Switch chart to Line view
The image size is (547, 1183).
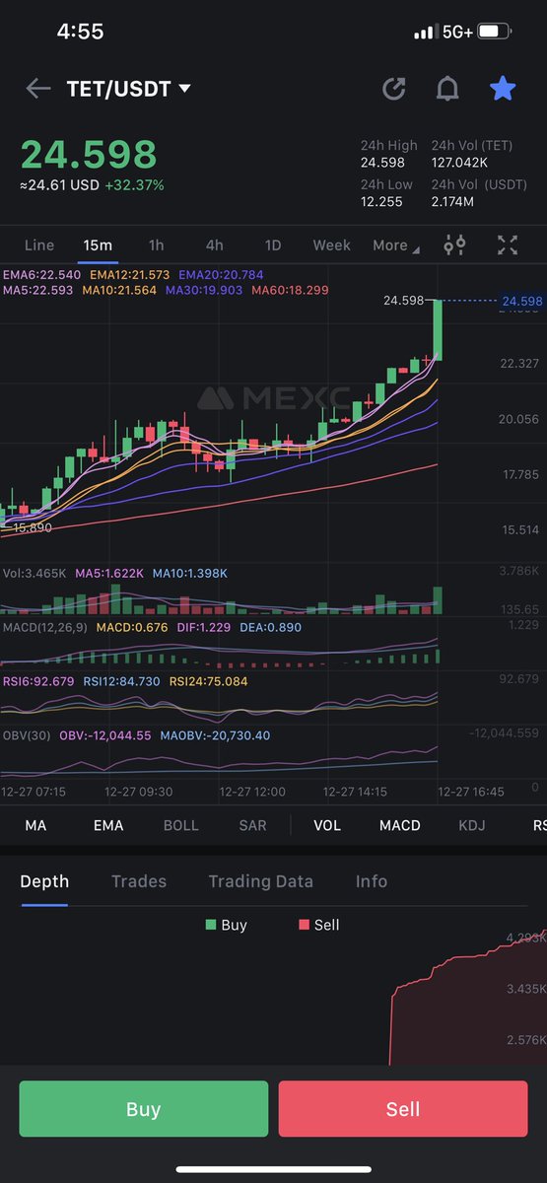click(39, 245)
